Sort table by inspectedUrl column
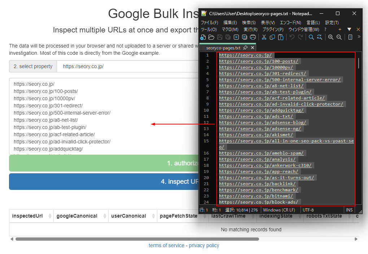 (31, 216)
